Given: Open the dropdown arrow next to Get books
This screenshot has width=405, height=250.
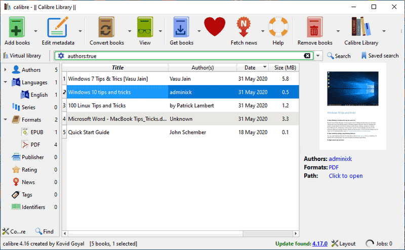Looking at the screenshot, I should point(199,31).
